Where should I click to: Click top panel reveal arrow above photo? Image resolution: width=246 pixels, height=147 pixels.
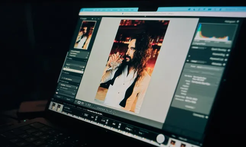click(145, 16)
